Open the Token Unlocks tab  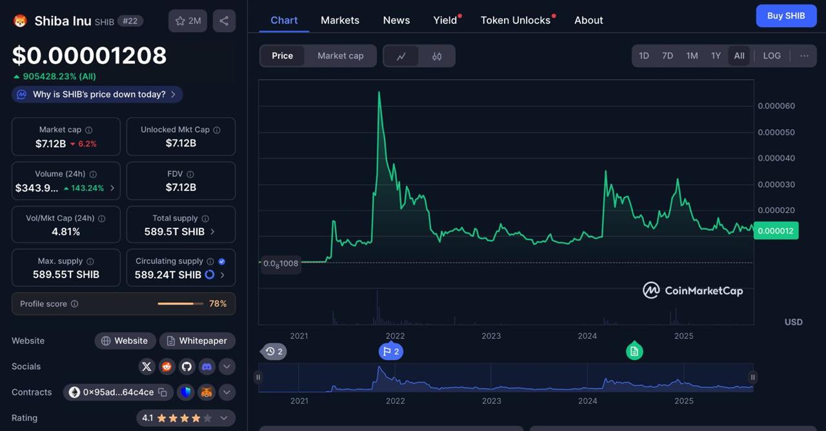tap(516, 20)
